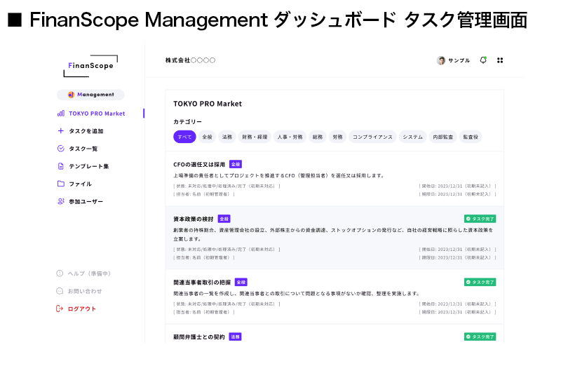Click the サンプル user avatar
Screen dimensions: 561x373
(441, 60)
